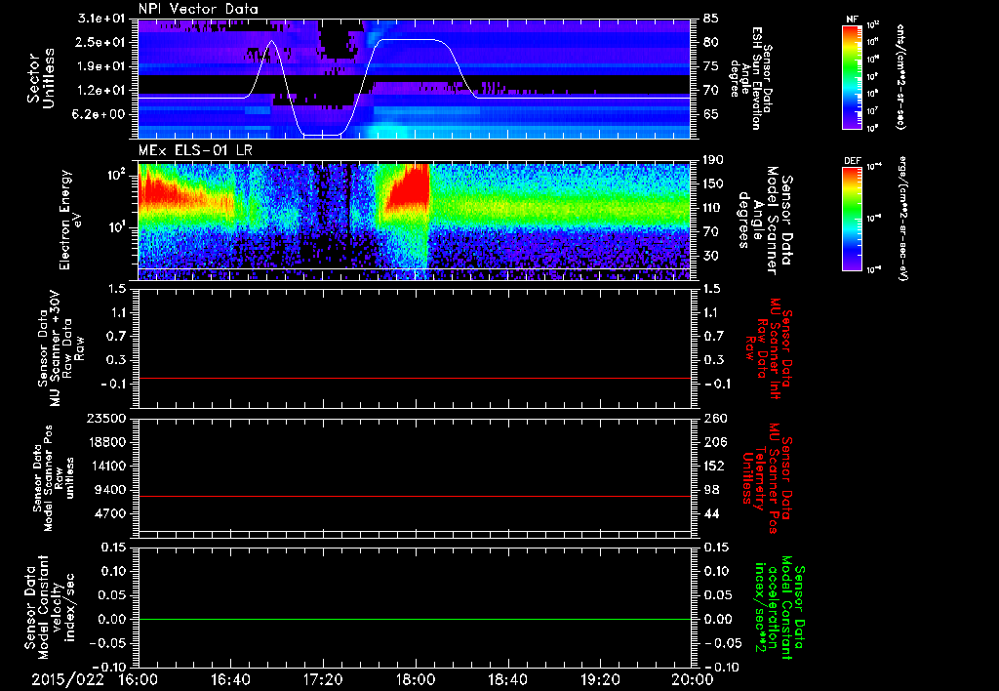The image size is (999, 691).
Task: Select the "MU Scanner +30V Raw Data" axis label
Action: (x=60, y=348)
